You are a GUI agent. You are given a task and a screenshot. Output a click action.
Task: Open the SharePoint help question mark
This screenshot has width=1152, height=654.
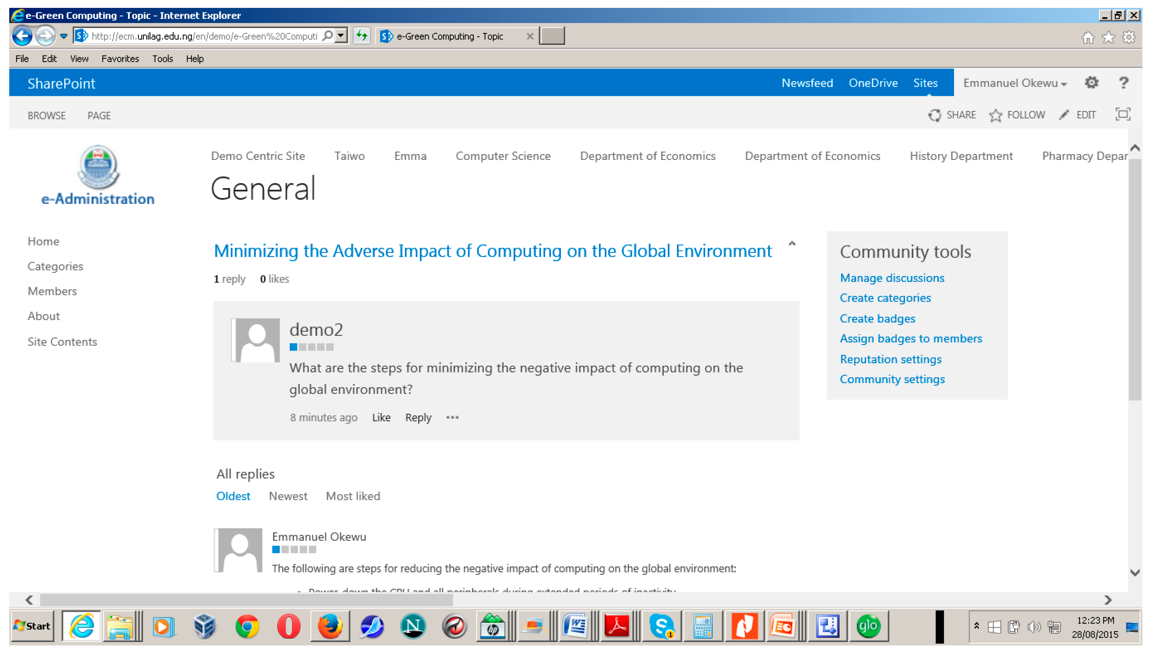(x=1123, y=83)
